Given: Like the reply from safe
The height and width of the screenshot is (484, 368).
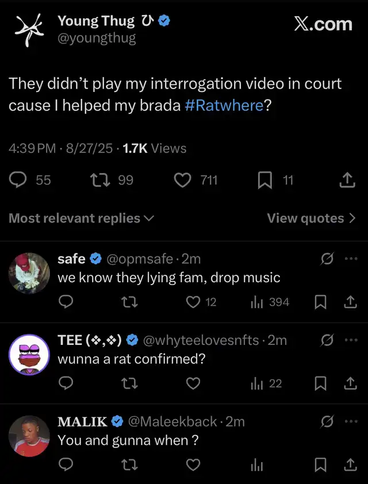Looking at the screenshot, I should (194, 302).
